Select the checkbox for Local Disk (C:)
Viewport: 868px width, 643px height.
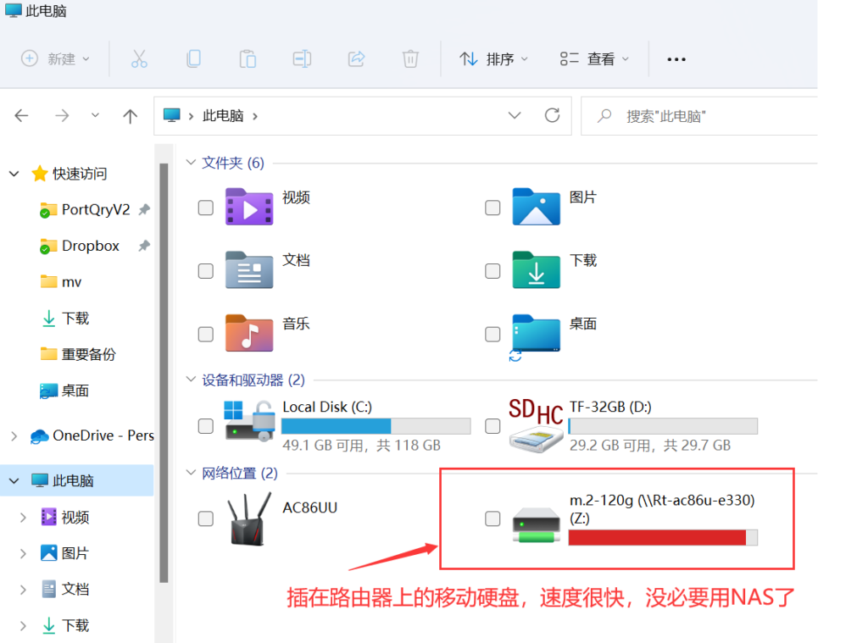pyautogui.click(x=205, y=425)
